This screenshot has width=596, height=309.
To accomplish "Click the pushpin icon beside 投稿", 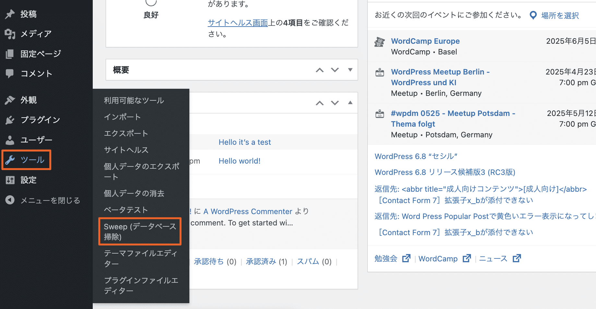I will (10, 14).
